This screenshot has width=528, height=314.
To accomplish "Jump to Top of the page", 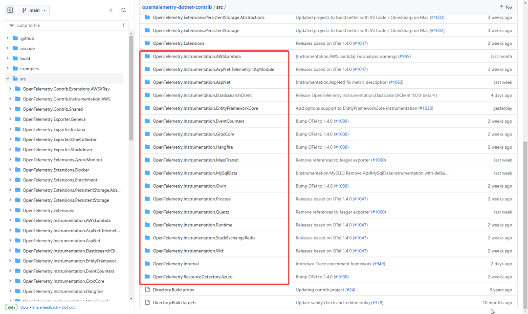I will 506,7.
